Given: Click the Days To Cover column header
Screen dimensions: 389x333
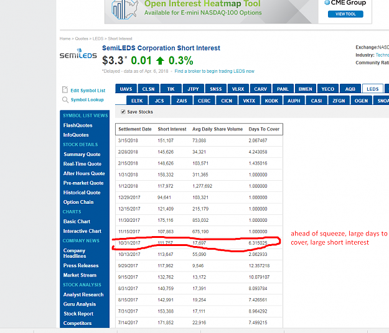Looking at the screenshot, I should [x=264, y=129].
